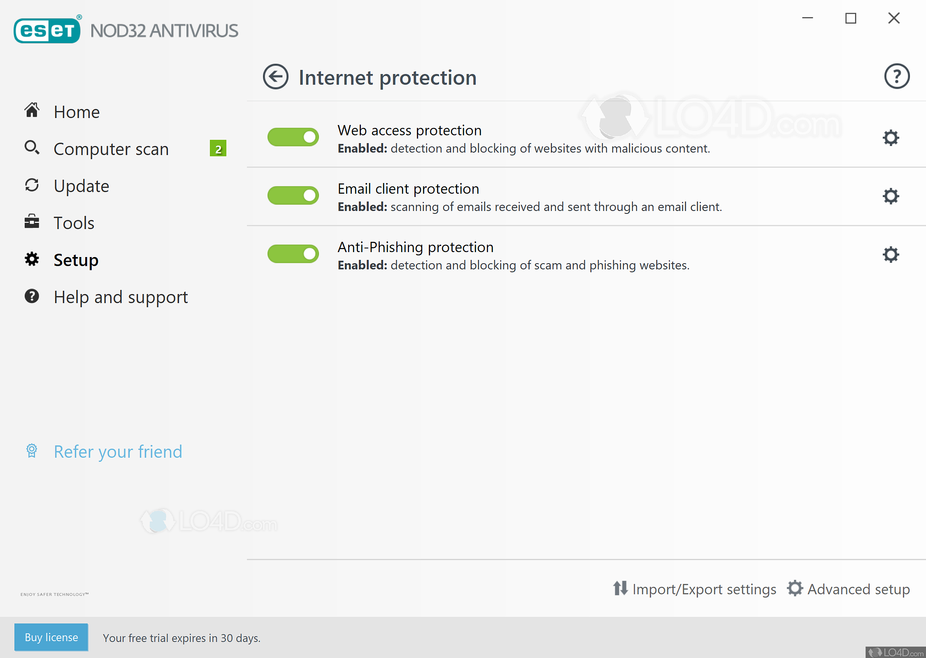Click the Buy license button
926x658 pixels.
coord(51,637)
